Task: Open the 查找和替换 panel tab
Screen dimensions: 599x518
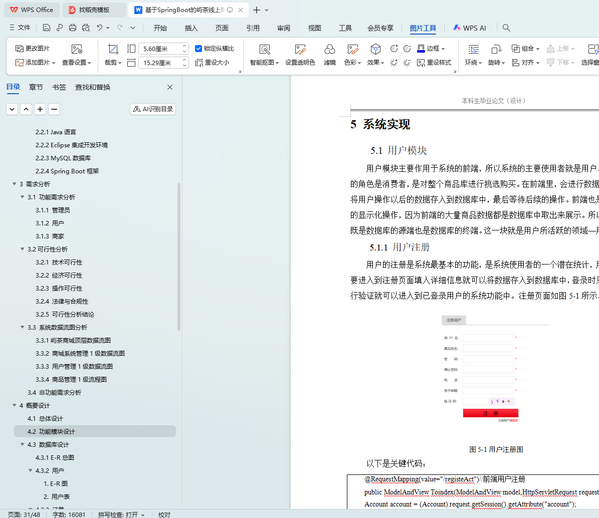Action: [x=92, y=87]
